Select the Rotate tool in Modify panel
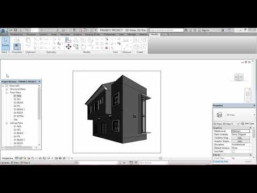 point(83,47)
